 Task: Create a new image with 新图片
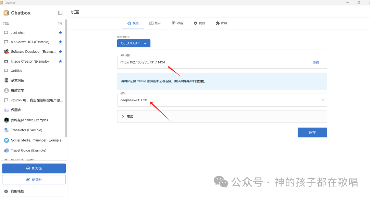point(34,180)
